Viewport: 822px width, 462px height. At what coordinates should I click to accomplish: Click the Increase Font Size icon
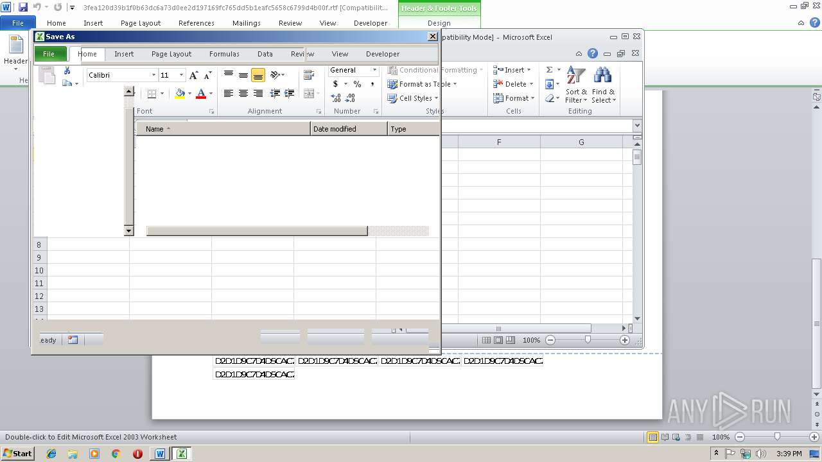pos(194,75)
